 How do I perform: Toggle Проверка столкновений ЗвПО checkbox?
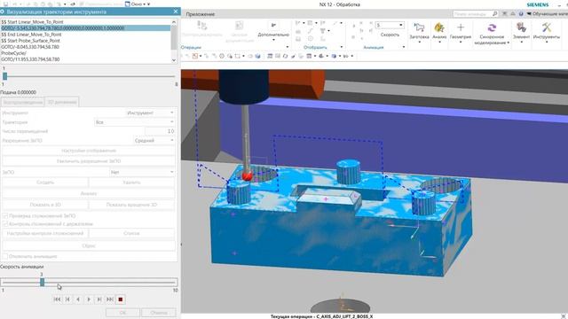pyautogui.click(x=5, y=216)
